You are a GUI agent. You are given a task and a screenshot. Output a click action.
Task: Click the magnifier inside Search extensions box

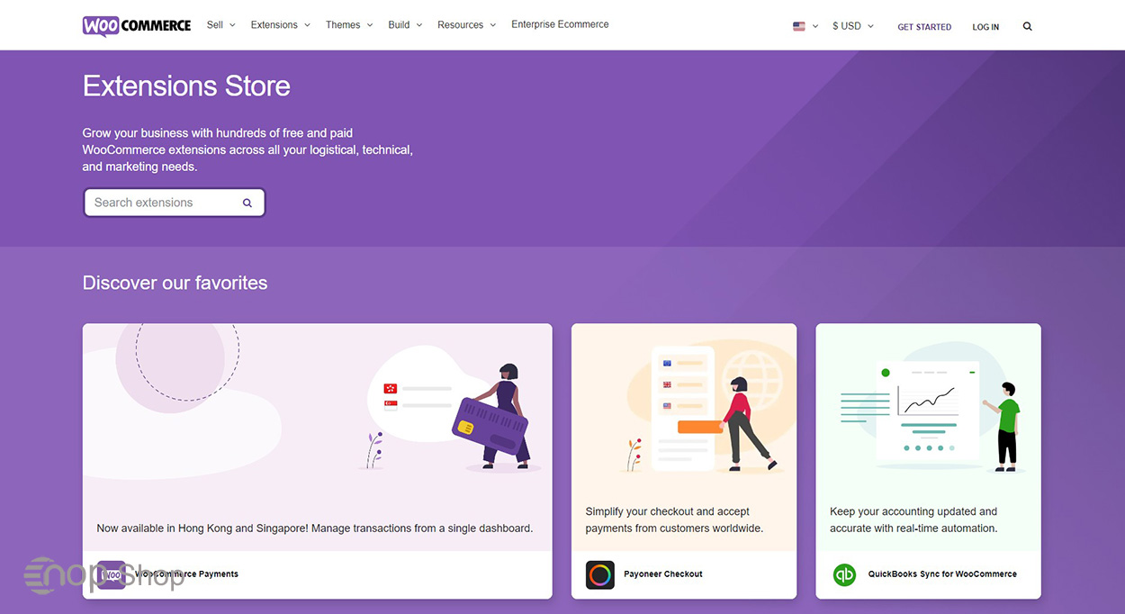[x=247, y=203]
